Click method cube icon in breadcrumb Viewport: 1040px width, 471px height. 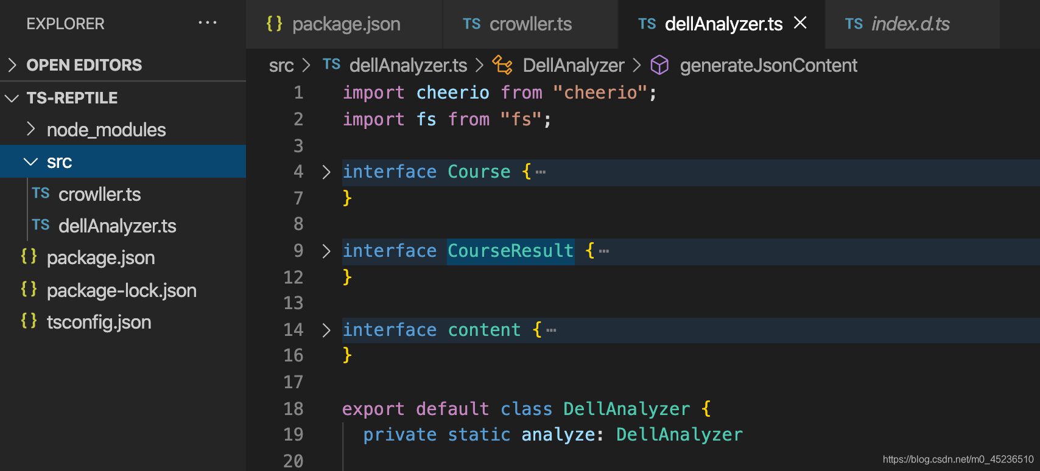click(x=659, y=65)
